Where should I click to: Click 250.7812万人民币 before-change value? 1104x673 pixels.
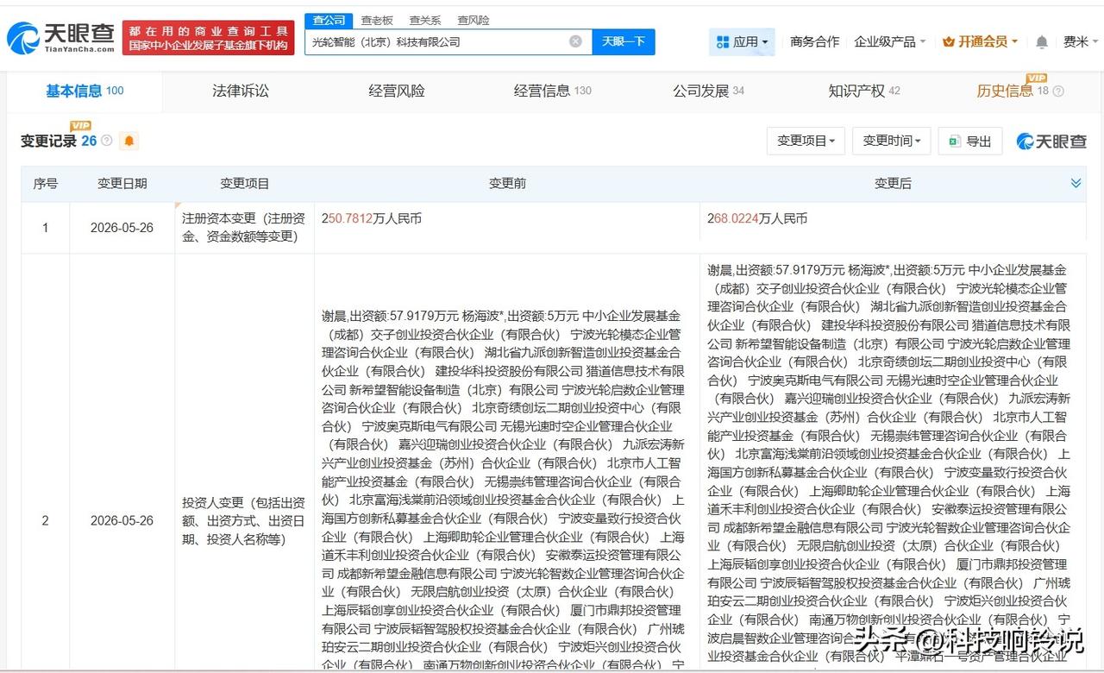click(372, 219)
